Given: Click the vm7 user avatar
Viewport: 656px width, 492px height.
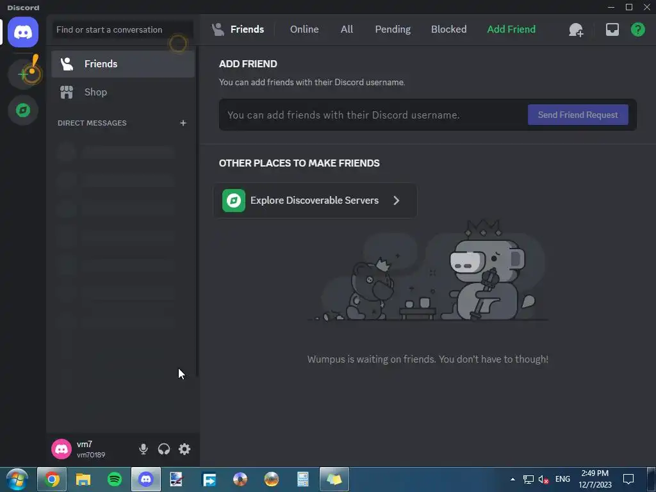Looking at the screenshot, I should 61,449.
